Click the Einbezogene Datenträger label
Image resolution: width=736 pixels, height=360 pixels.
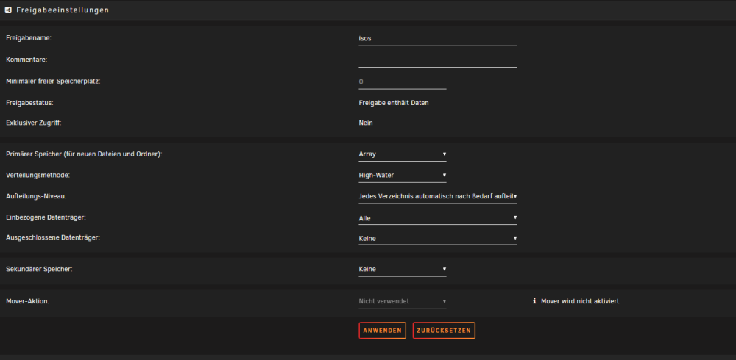(x=46, y=217)
